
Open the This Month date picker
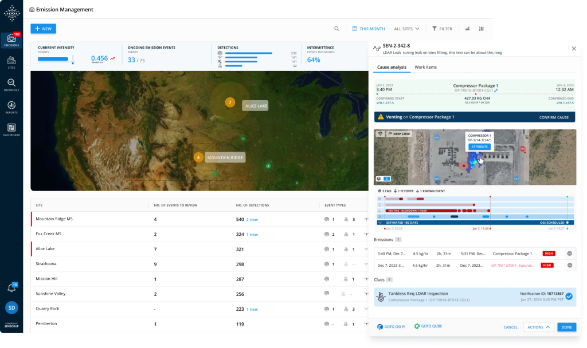[368, 29]
